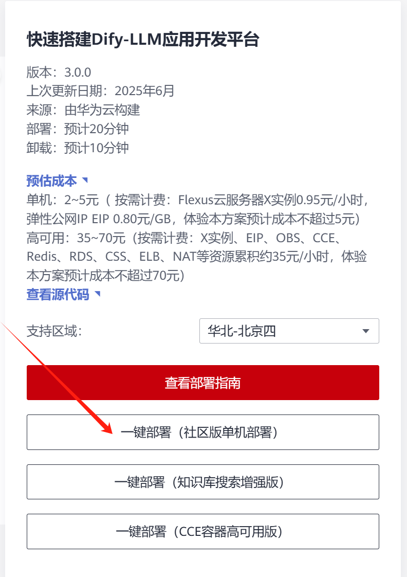This screenshot has height=577, width=407.
Task: Open the 华北-北京四 region combo box
Action: [x=289, y=331]
